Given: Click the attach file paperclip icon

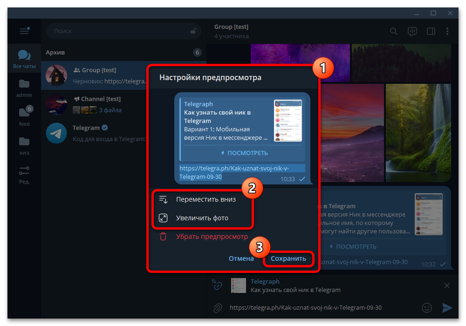Looking at the screenshot, I should click(x=218, y=308).
